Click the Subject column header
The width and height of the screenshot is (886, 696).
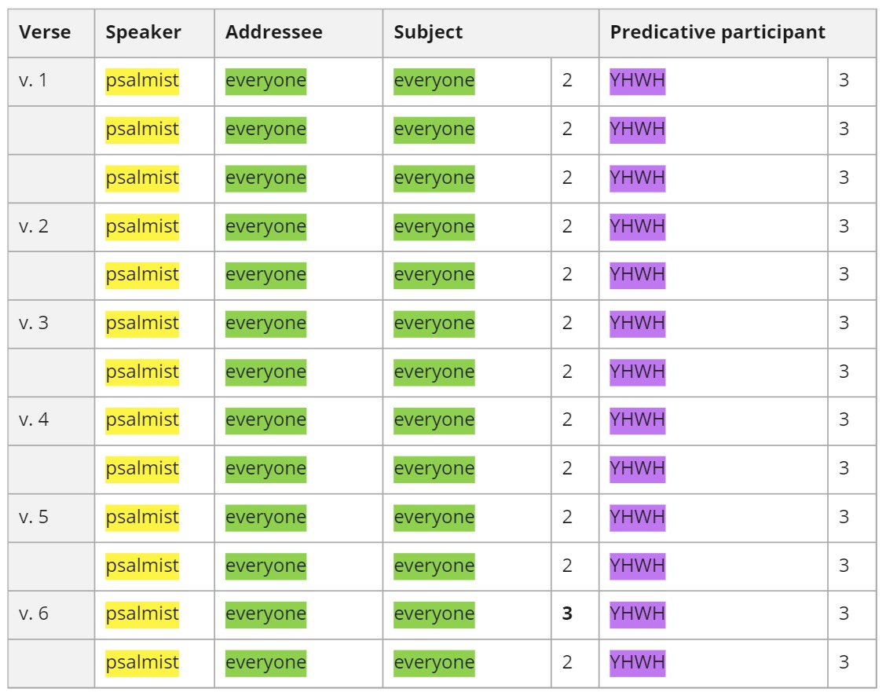[x=428, y=32]
